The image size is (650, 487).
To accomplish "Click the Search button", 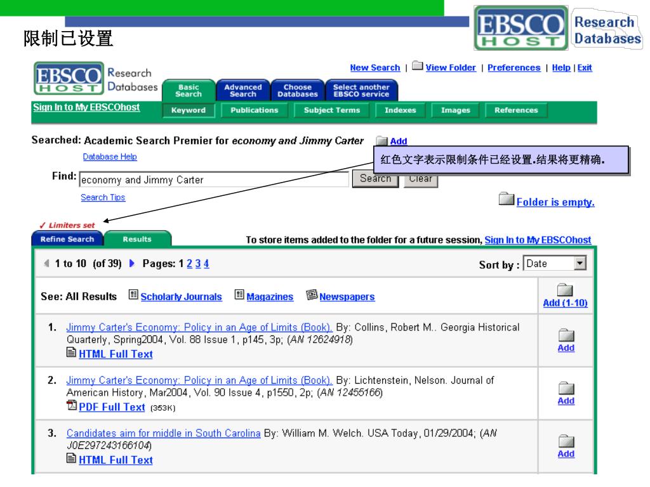I will tap(376, 179).
